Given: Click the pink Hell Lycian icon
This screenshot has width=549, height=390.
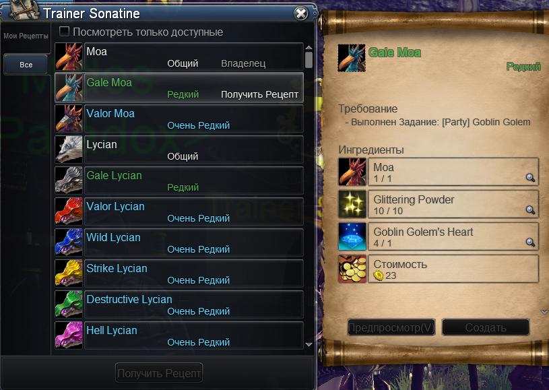Looking at the screenshot, I should click(x=69, y=335).
